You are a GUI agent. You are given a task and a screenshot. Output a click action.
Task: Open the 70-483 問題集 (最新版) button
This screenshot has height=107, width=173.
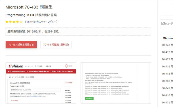pos(56,45)
